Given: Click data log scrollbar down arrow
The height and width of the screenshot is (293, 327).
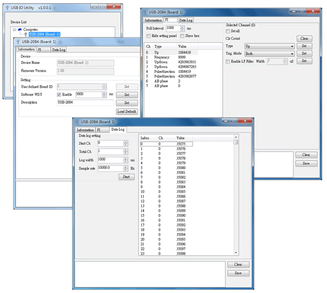Looking at the screenshot, I should click(x=236, y=253).
